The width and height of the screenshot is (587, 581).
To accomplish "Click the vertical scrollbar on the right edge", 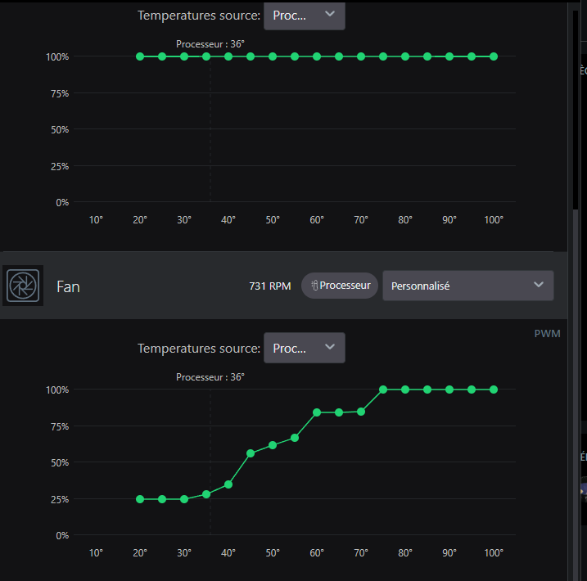I will (576, 110).
